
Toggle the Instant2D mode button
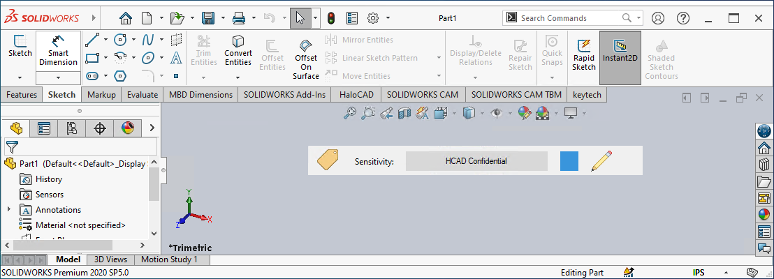coord(620,52)
